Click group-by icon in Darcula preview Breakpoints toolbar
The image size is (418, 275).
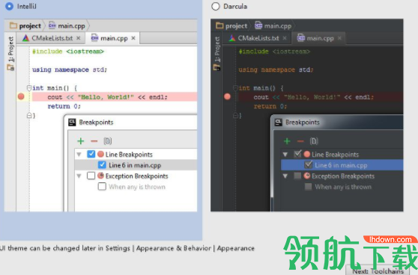pos(314,141)
